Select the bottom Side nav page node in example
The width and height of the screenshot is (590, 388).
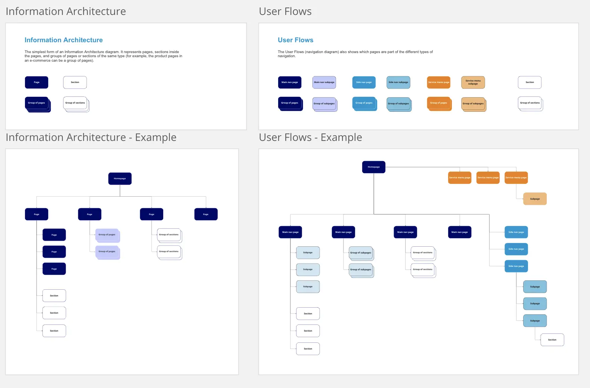pyautogui.click(x=516, y=266)
